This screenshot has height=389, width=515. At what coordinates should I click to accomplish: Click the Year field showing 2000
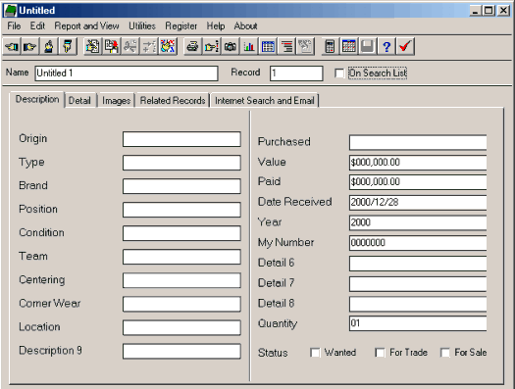(x=418, y=223)
